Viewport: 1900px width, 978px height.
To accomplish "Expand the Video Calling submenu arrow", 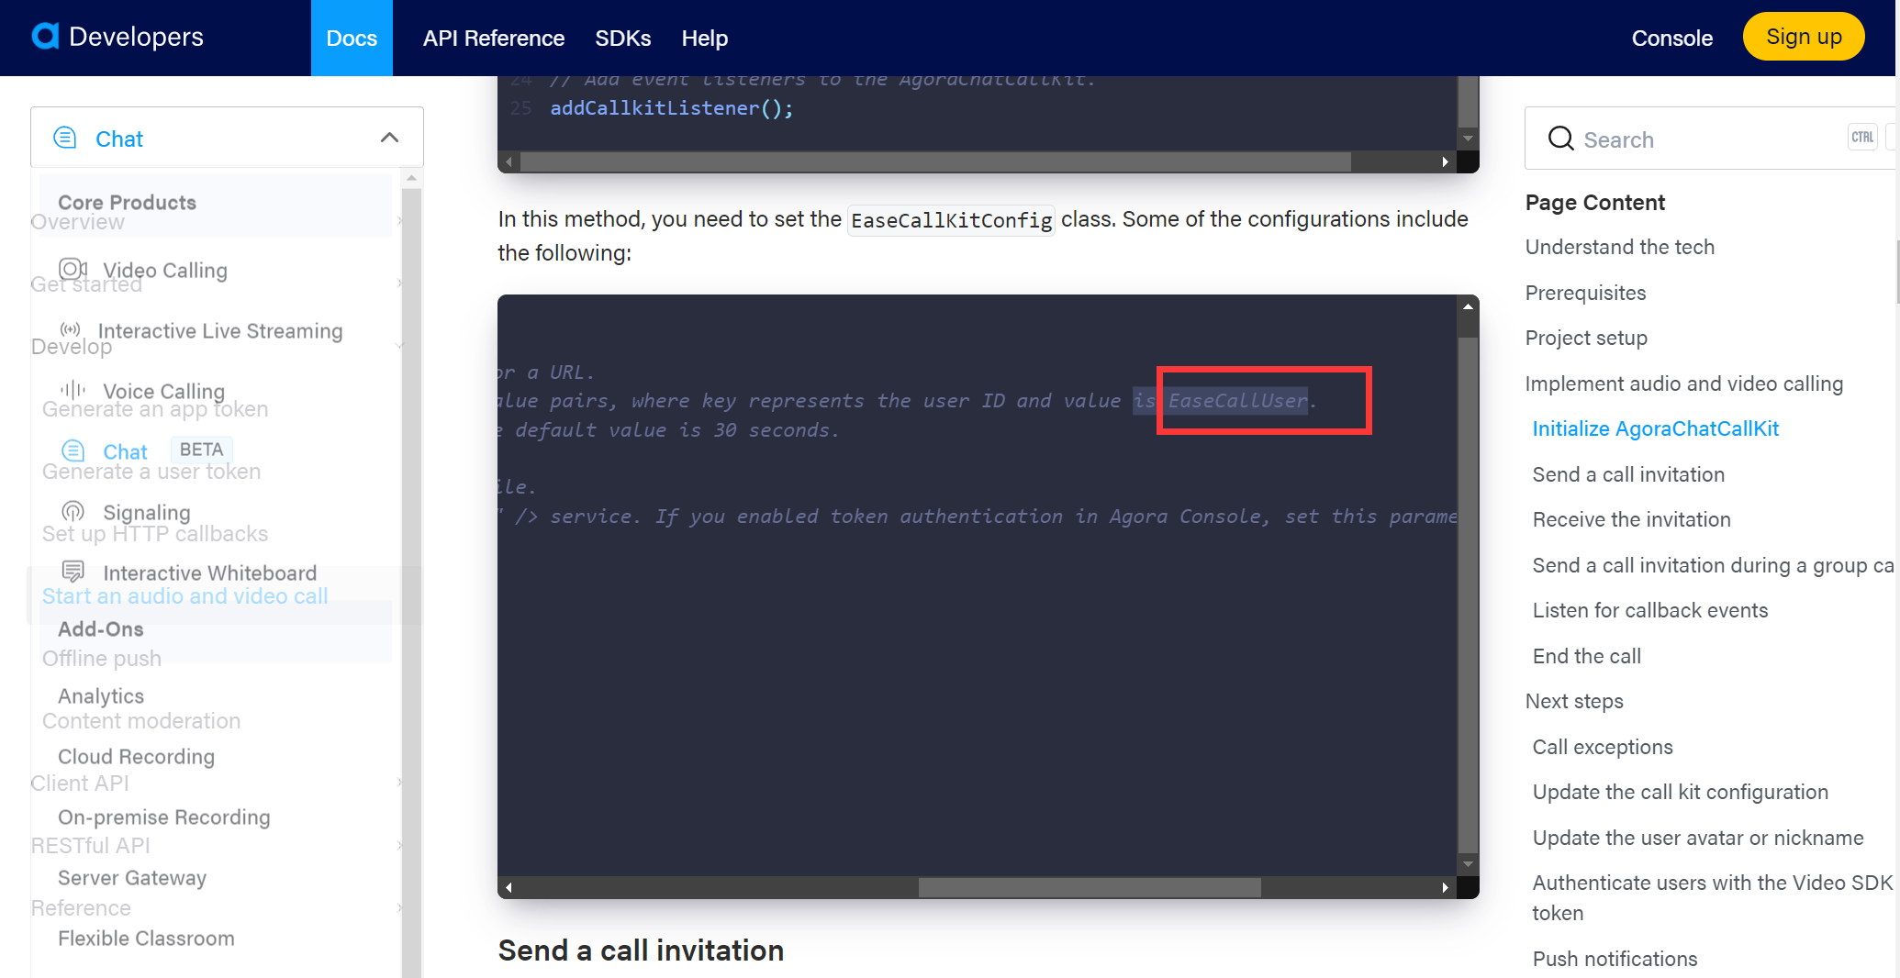I will tap(399, 283).
